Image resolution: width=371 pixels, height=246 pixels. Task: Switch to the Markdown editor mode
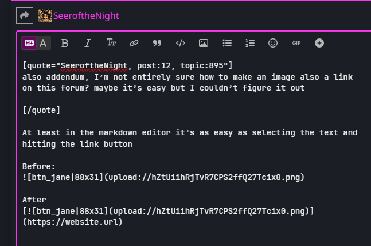click(29, 43)
